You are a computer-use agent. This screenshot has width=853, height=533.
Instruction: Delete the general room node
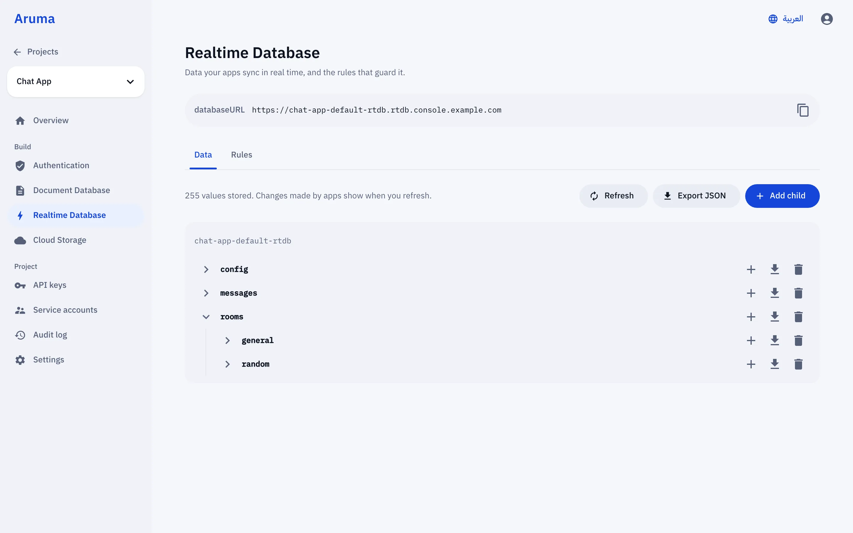click(x=798, y=341)
